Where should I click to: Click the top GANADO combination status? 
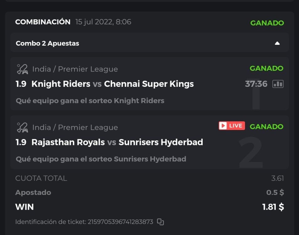(267, 23)
